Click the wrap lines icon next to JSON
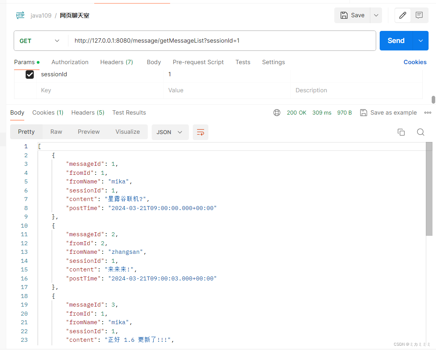 click(x=201, y=132)
